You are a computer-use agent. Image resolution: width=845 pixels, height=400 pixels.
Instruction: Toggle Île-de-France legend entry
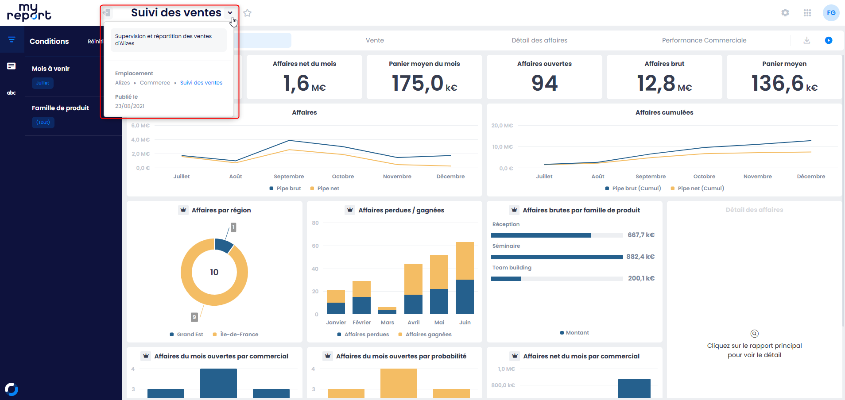[x=236, y=335]
